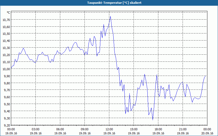Image resolution: width=218 pixels, height=136 pixels.
Task: Click the 10,20 y-axis label
Action: tap(6, 55)
